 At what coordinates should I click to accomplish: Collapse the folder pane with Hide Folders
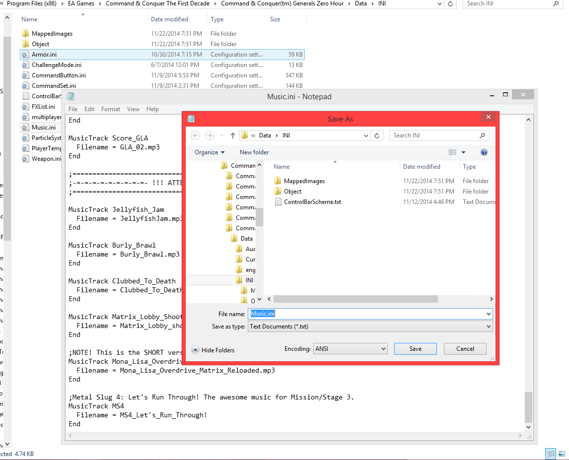pos(213,350)
